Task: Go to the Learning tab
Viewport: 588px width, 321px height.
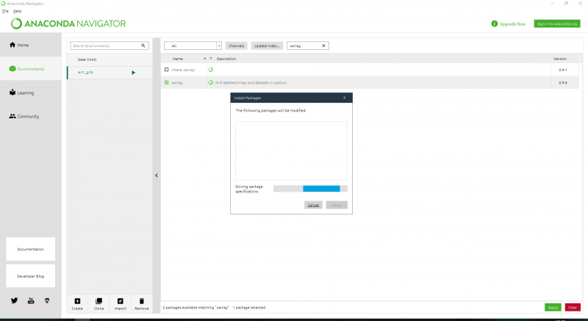Action: 25,93
